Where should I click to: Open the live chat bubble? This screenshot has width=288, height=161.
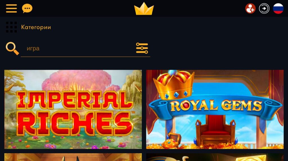point(27,8)
